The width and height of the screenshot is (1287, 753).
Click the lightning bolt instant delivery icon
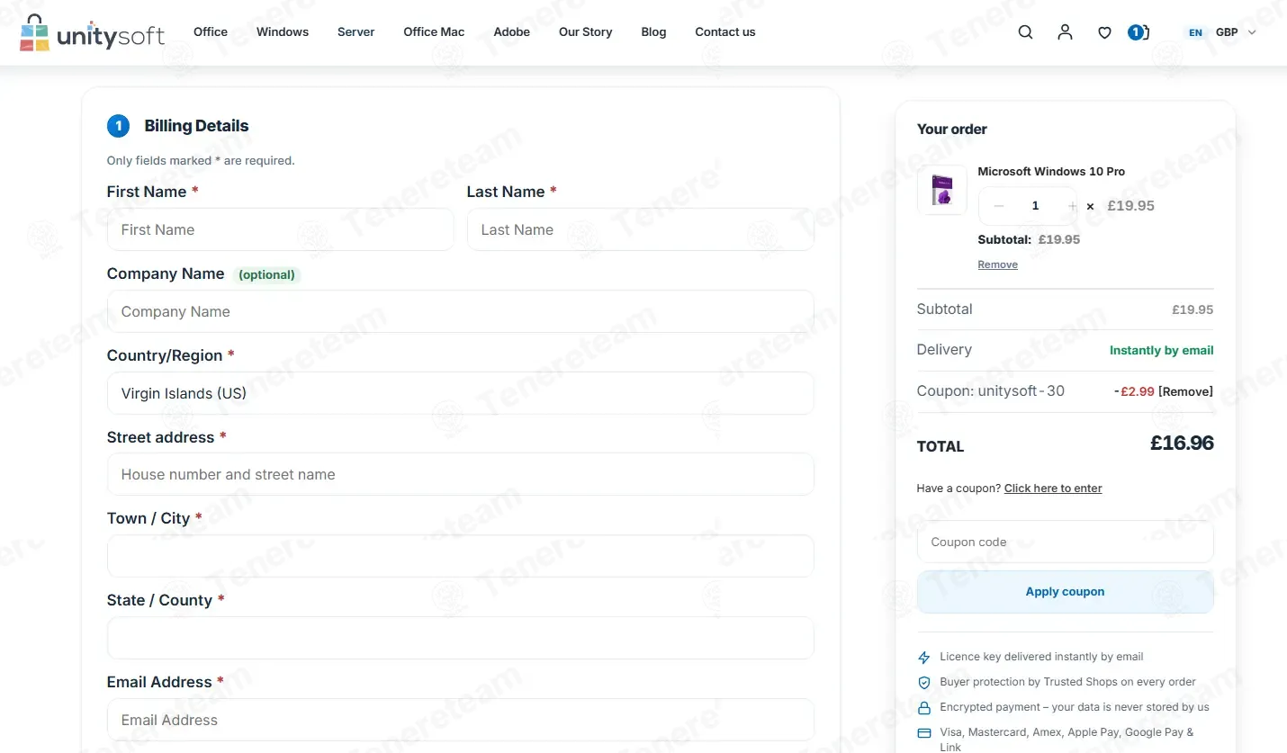[924, 658]
